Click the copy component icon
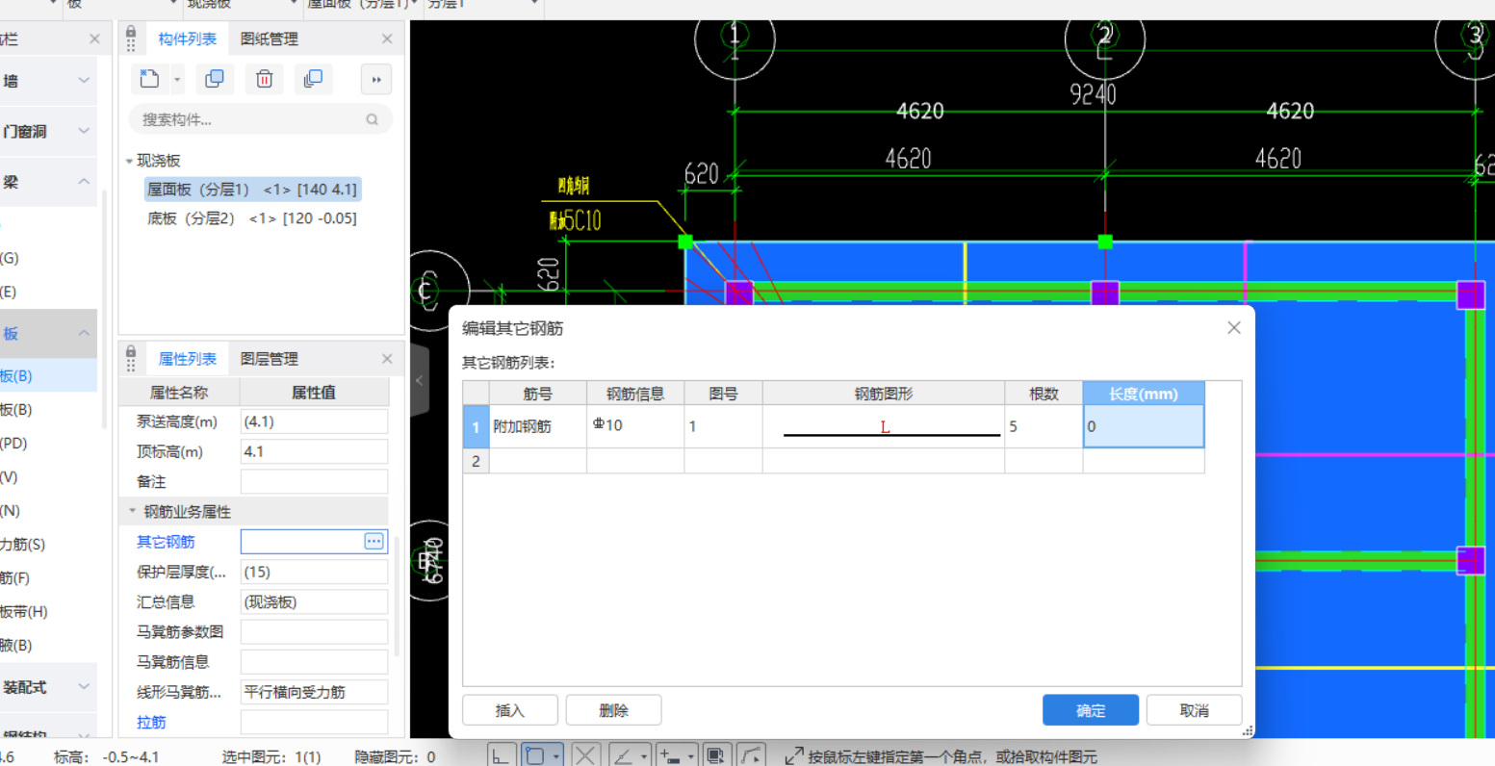 coord(215,79)
